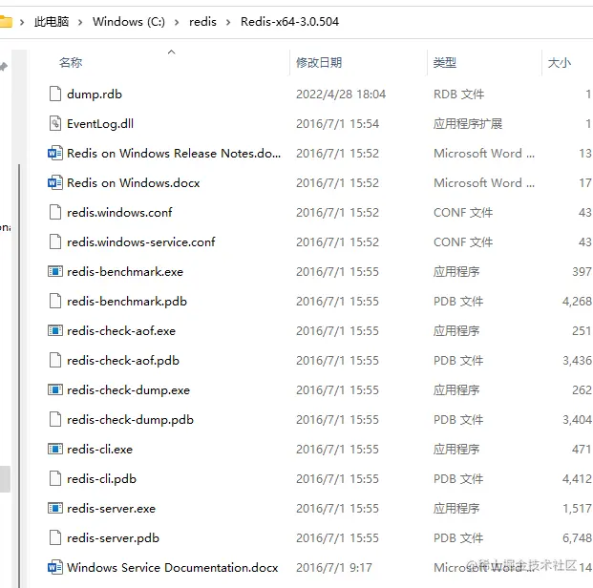593x588 pixels.
Task: Click the redis-benchmark.pdb file icon
Action: (x=55, y=301)
